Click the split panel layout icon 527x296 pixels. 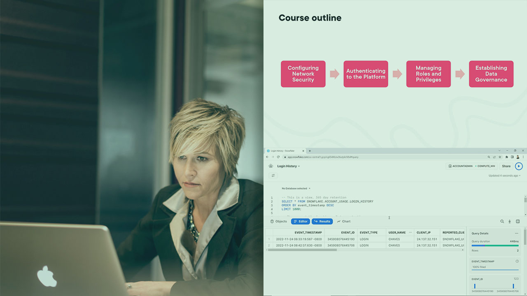[x=518, y=222]
